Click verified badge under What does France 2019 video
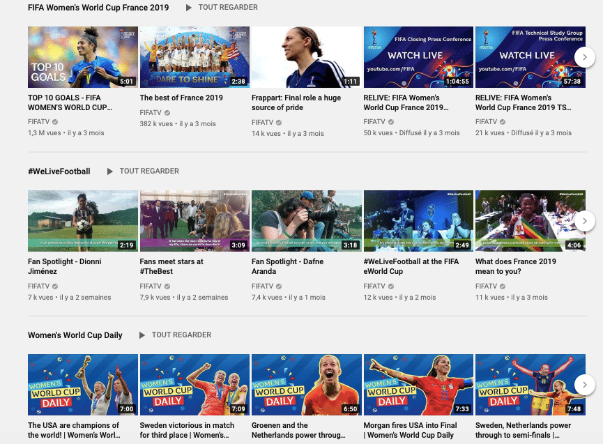 [x=502, y=286]
